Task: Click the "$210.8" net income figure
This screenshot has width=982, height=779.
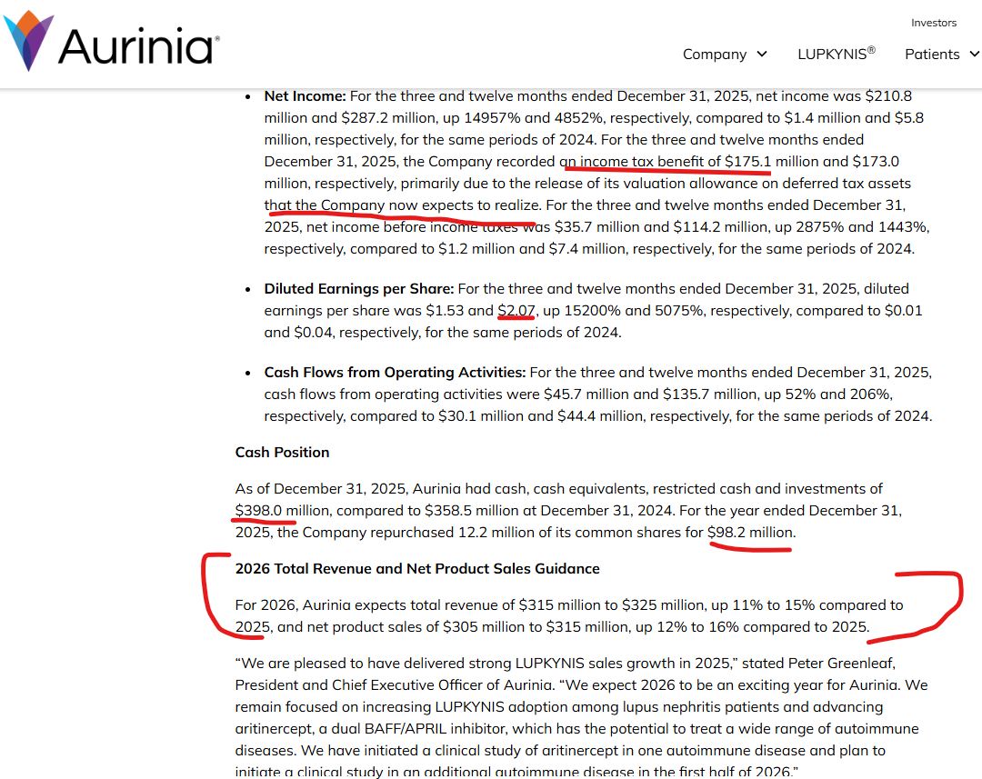Action: point(888,95)
